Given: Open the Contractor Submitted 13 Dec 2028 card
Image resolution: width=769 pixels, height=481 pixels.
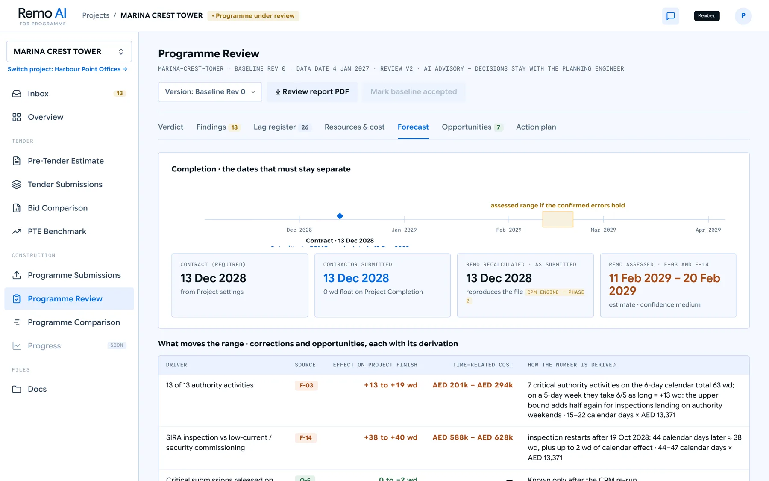Looking at the screenshot, I should (x=382, y=286).
